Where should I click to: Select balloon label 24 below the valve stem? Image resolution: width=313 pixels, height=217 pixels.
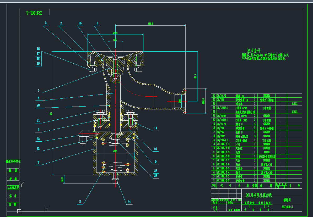coord(129,202)
